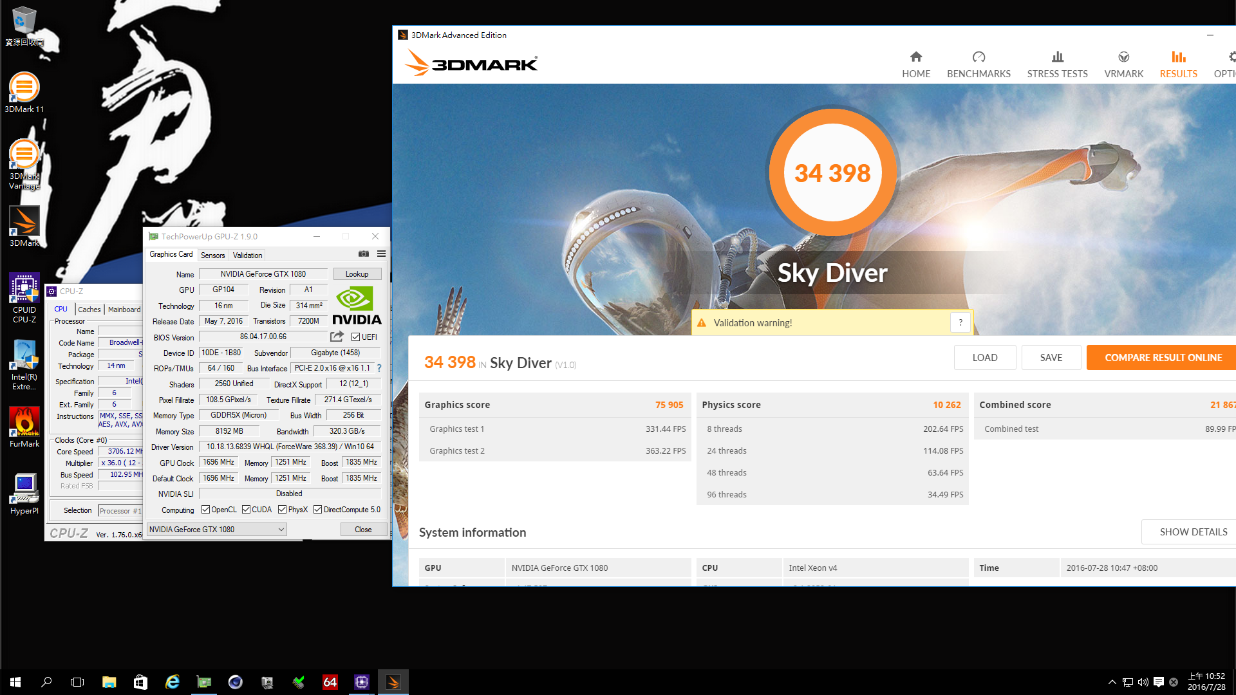Open taskbar search
This screenshot has width=1236, height=695.
tap(46, 682)
